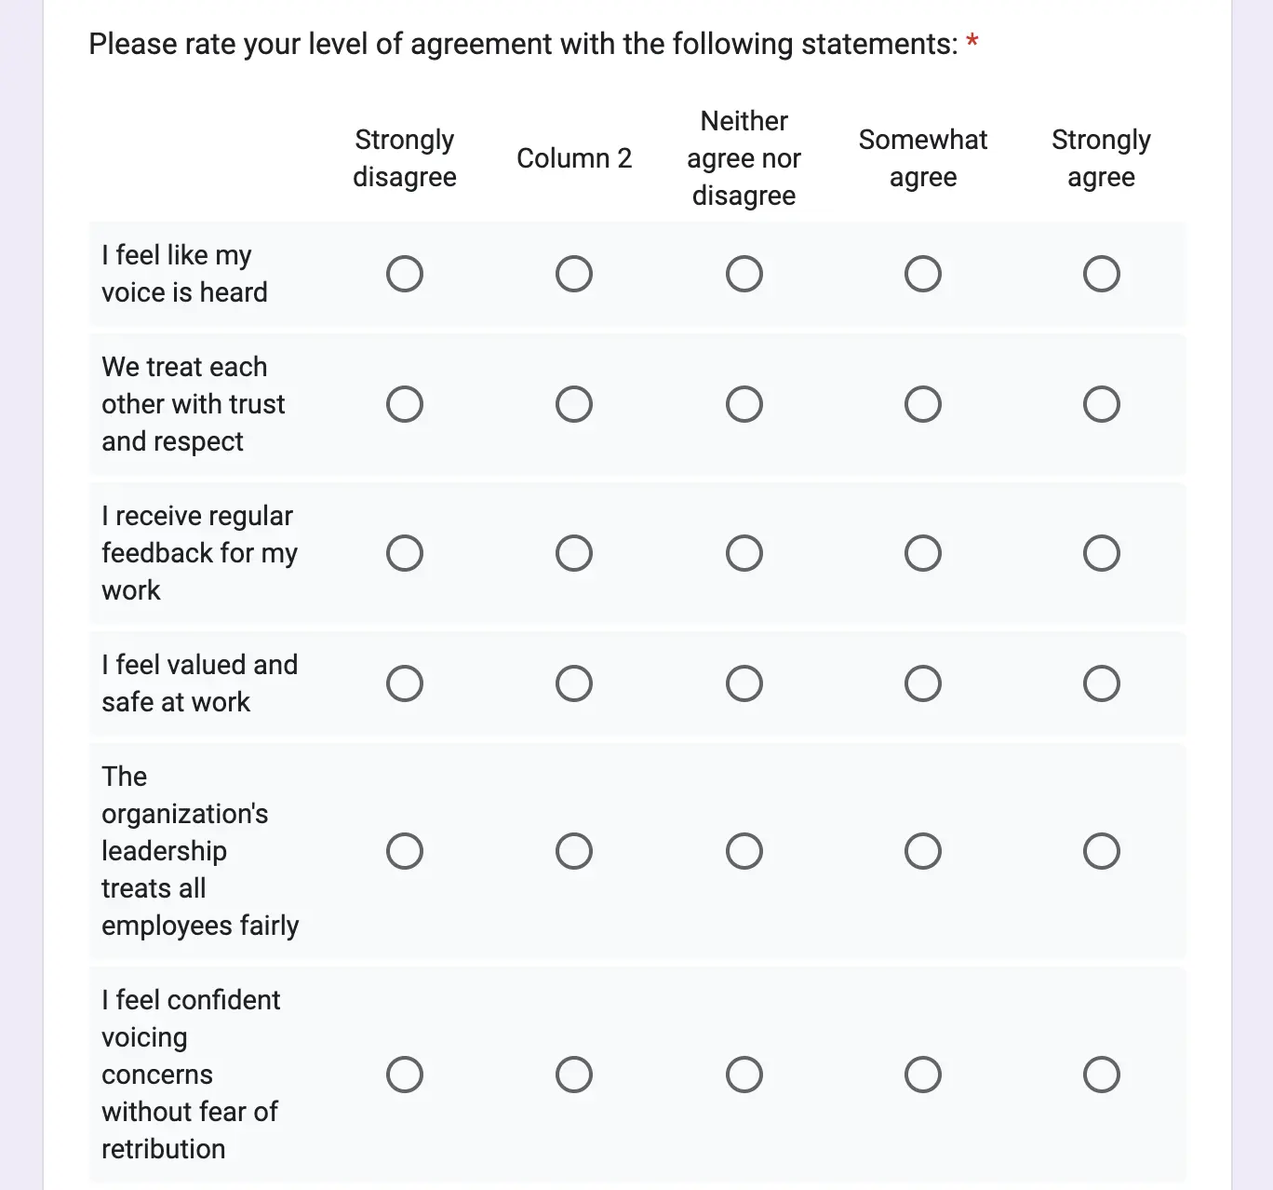Image resolution: width=1273 pixels, height=1190 pixels.
Task: Select Strongly agree for 'regular feedback' row
Action: pos(1101,553)
